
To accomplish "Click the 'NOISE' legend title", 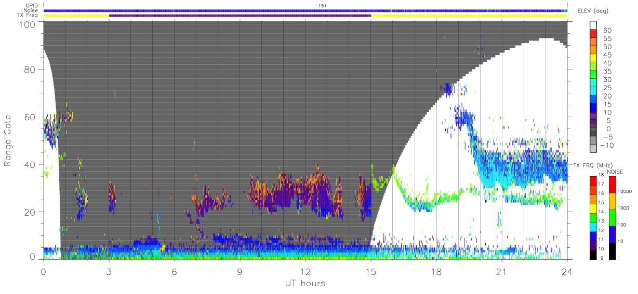I will [615, 172].
